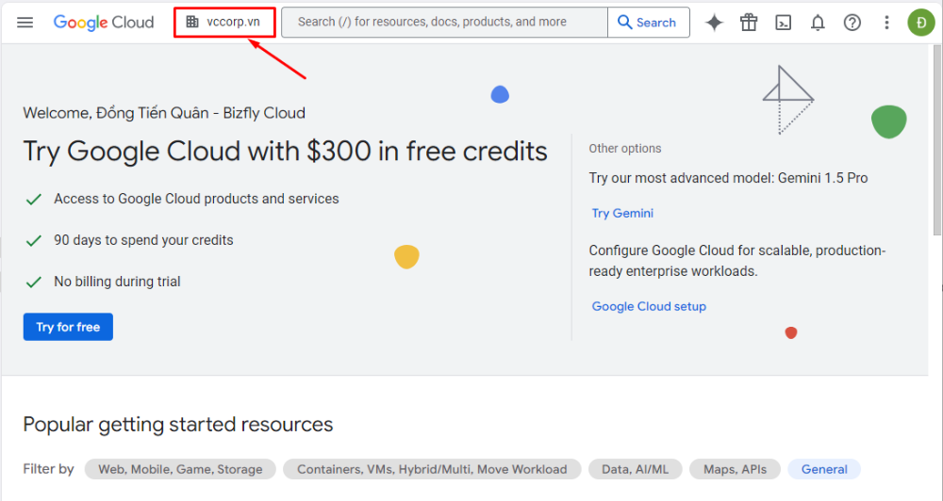Click '90 days to spend your credits'
The width and height of the screenshot is (943, 501).
(x=143, y=240)
